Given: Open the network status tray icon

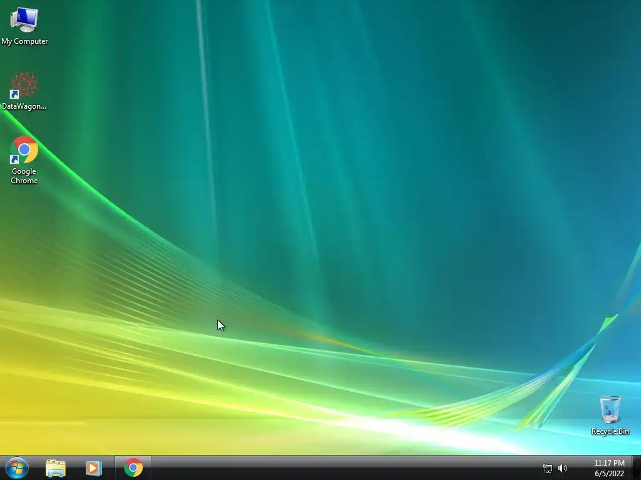Looking at the screenshot, I should [547, 468].
